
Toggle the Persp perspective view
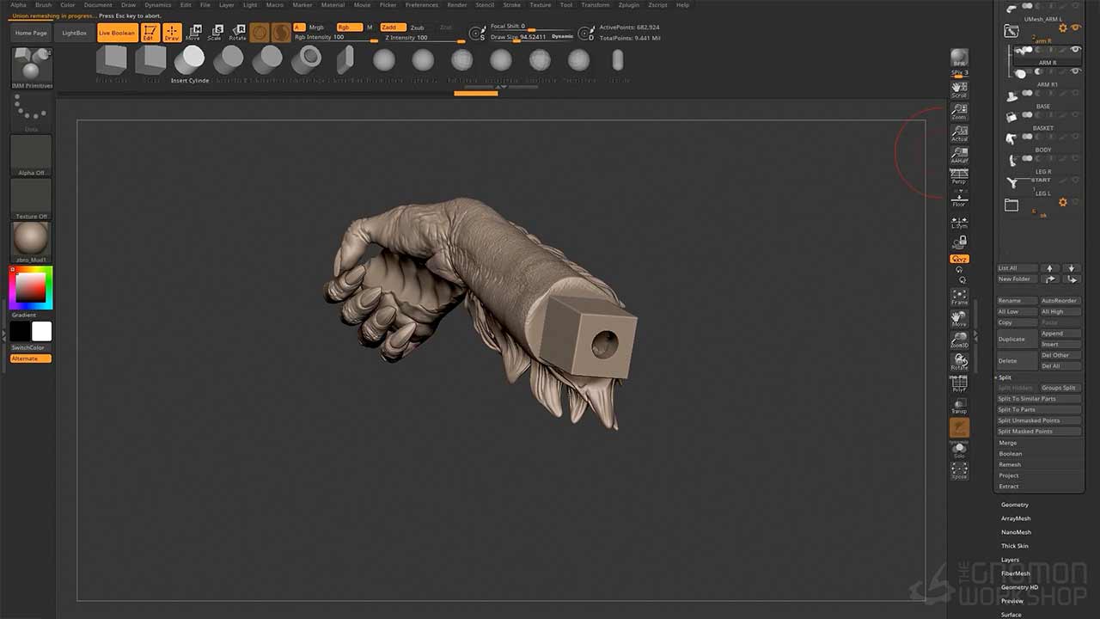point(959,176)
